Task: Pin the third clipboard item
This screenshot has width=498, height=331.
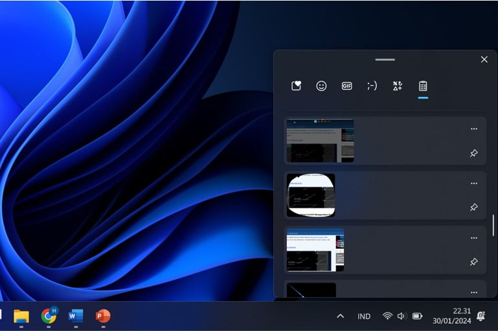Action: click(473, 262)
